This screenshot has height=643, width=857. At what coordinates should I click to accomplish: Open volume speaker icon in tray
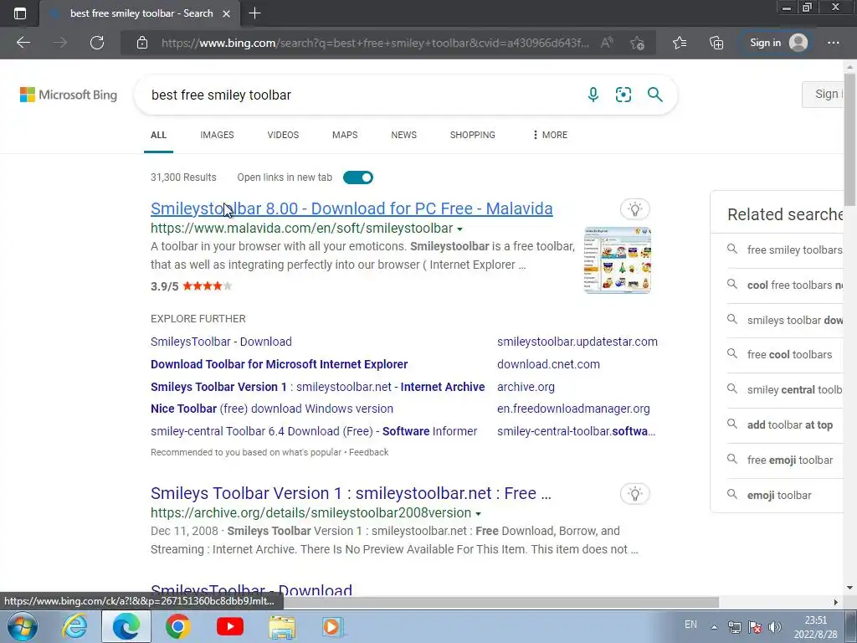(775, 627)
